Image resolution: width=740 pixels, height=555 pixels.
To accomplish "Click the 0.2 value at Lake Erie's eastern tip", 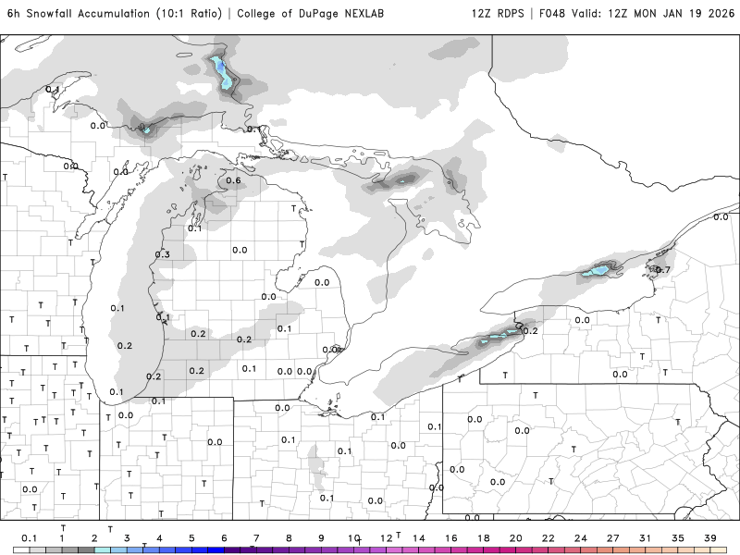I will [x=530, y=331].
